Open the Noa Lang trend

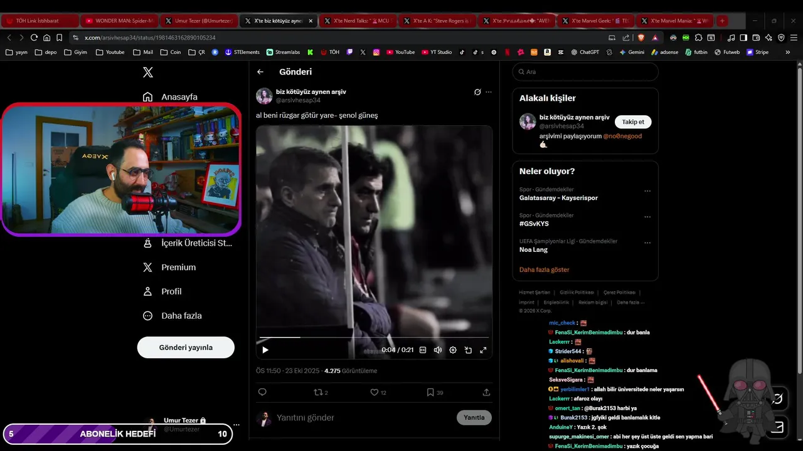[533, 249]
